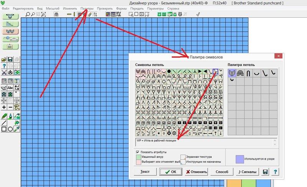The height and width of the screenshot is (187, 307).
Task: Click the up arrow of the description scrollbar
Action: pyautogui.click(x=275, y=140)
